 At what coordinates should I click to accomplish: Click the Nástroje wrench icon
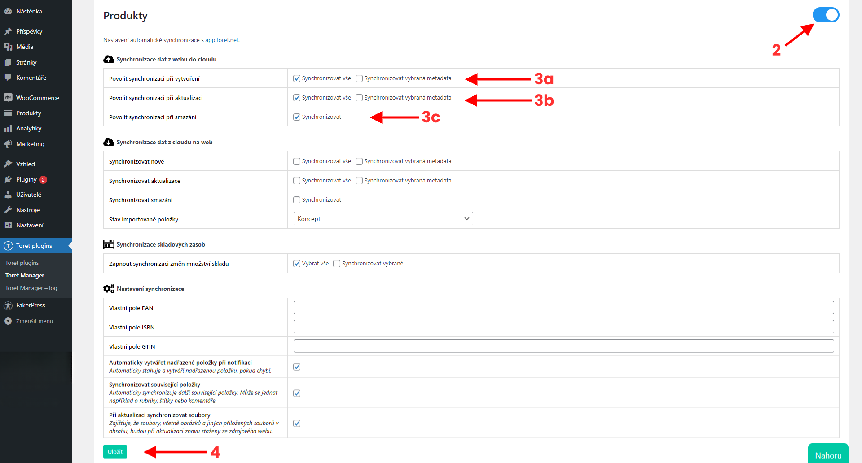click(8, 210)
